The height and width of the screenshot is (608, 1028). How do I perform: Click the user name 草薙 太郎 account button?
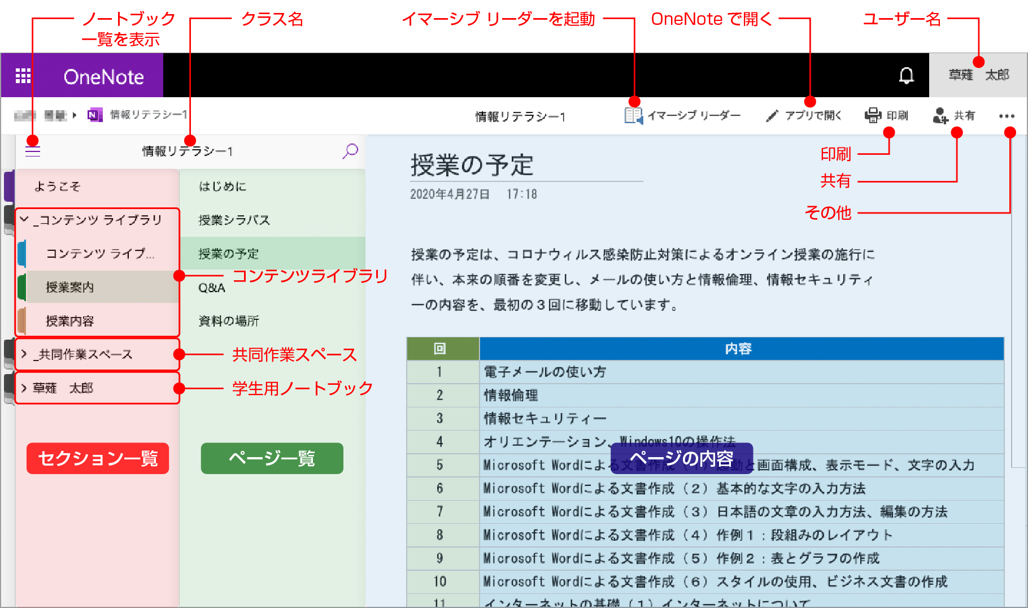click(978, 75)
